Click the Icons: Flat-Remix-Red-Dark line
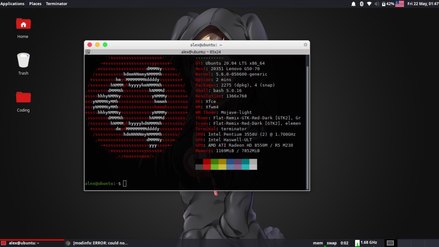Screen dimensions: 439x247 coord(248,123)
